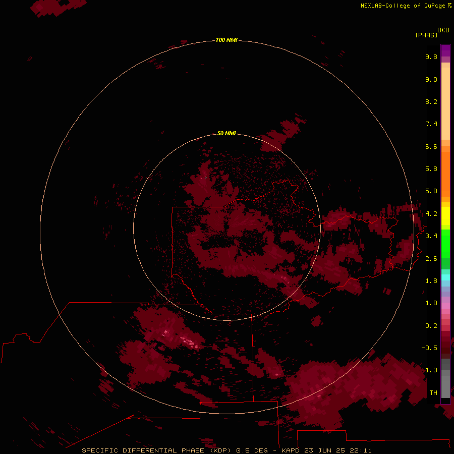Click the KAPD 23 JUN 25 22:11 timestamp
The height and width of the screenshot is (454, 454).
point(326,450)
